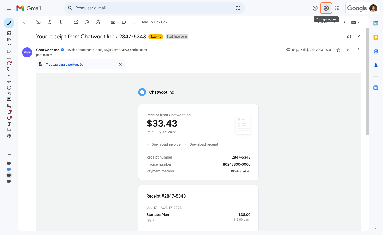
Task: Add email to Tasks
Action: pos(98,22)
